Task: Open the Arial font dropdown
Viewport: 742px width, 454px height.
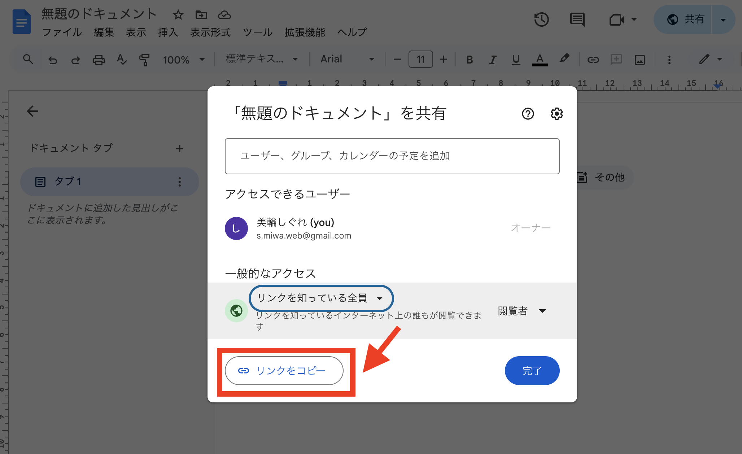Action: [347, 59]
